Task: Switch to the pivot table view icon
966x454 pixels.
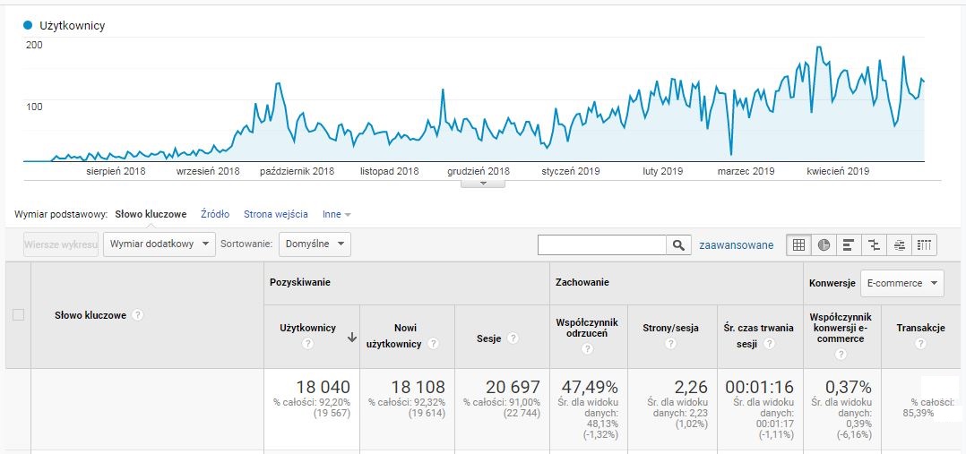Action: click(x=924, y=244)
